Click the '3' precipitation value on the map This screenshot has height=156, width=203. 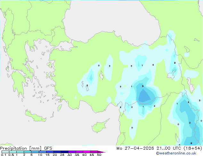tap(143, 86)
